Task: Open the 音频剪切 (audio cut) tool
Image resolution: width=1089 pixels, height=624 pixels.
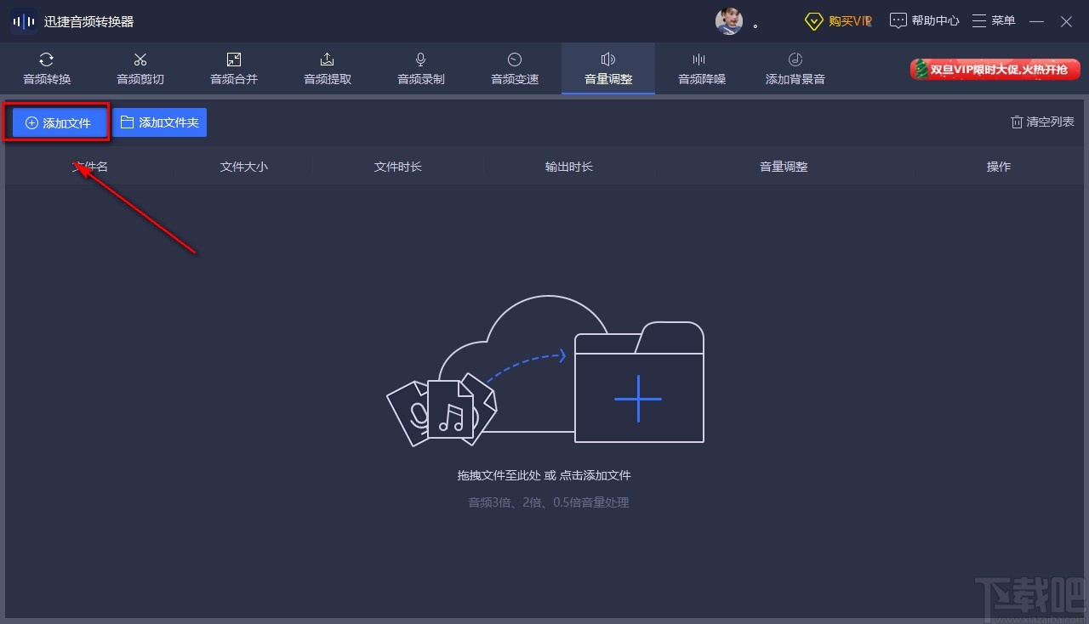Action: [x=140, y=68]
